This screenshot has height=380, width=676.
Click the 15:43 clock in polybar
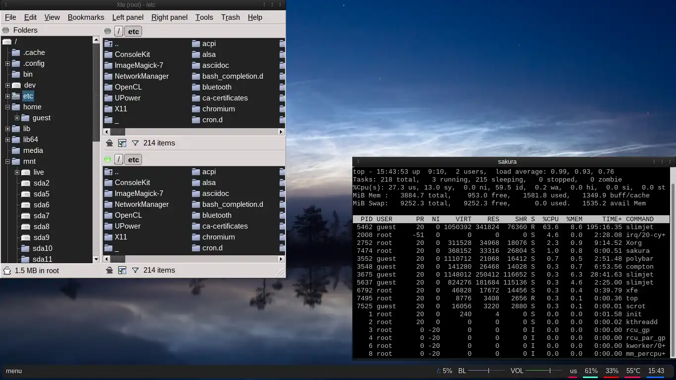pyautogui.click(x=656, y=371)
